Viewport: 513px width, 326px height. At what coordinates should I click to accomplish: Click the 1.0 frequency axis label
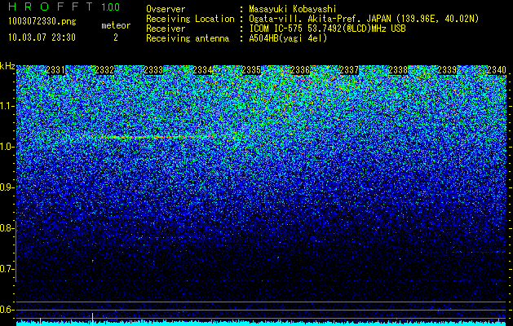(7, 148)
